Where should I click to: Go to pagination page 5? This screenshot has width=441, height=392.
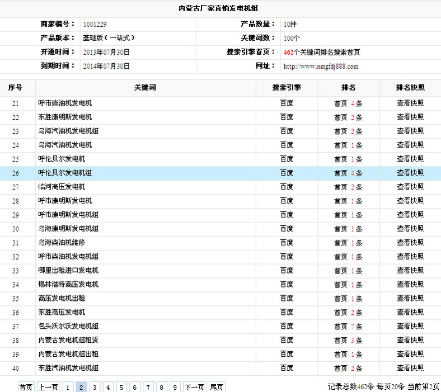point(121,387)
